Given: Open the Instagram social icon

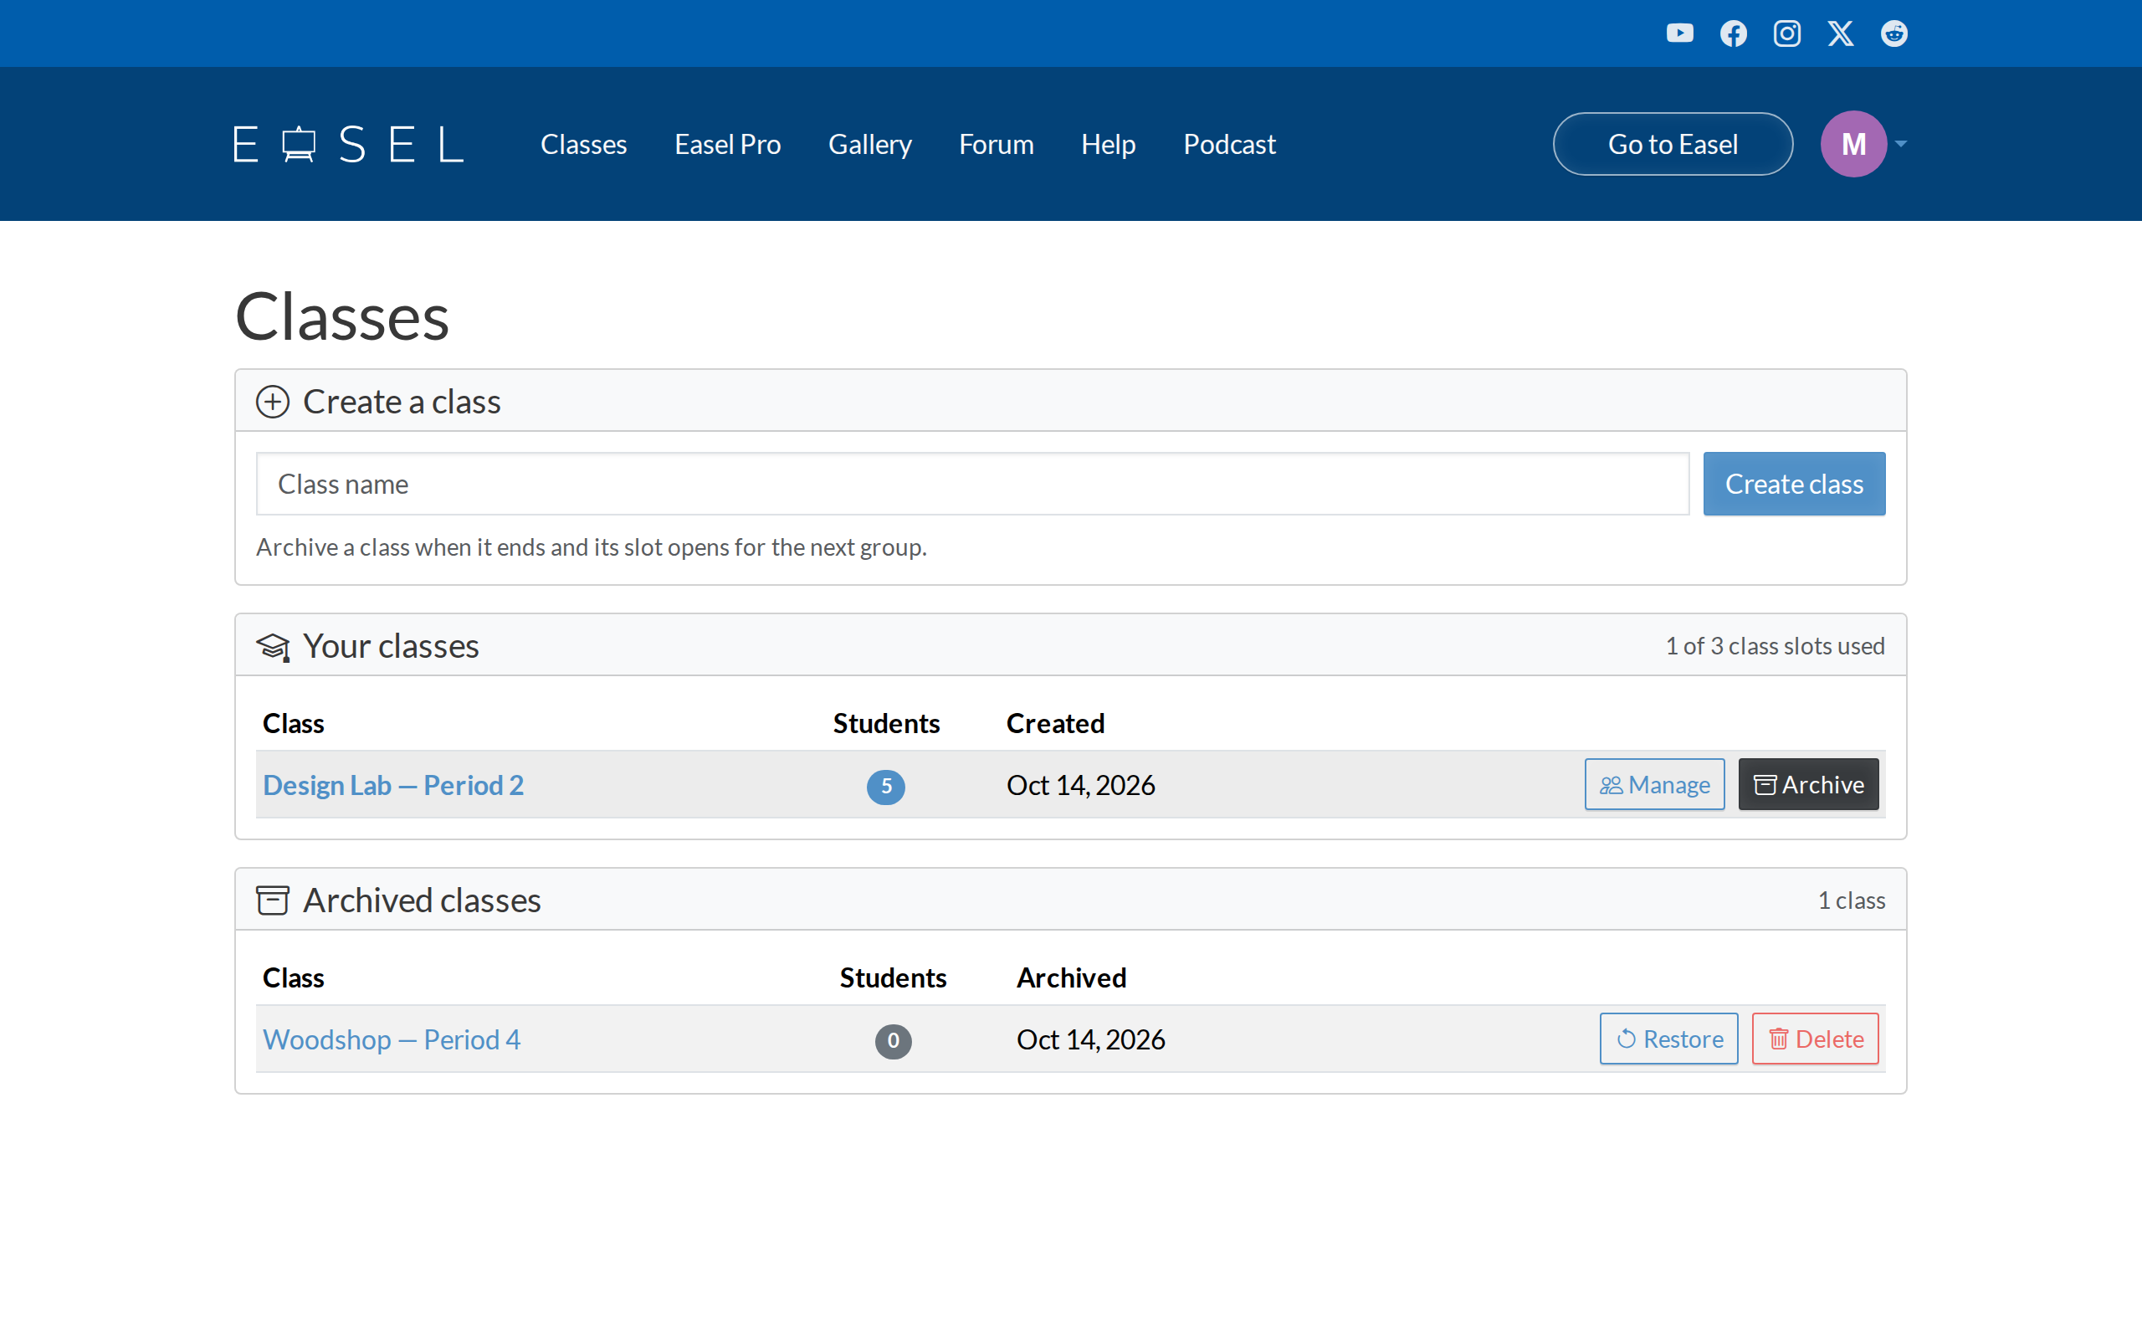Looking at the screenshot, I should (1786, 33).
